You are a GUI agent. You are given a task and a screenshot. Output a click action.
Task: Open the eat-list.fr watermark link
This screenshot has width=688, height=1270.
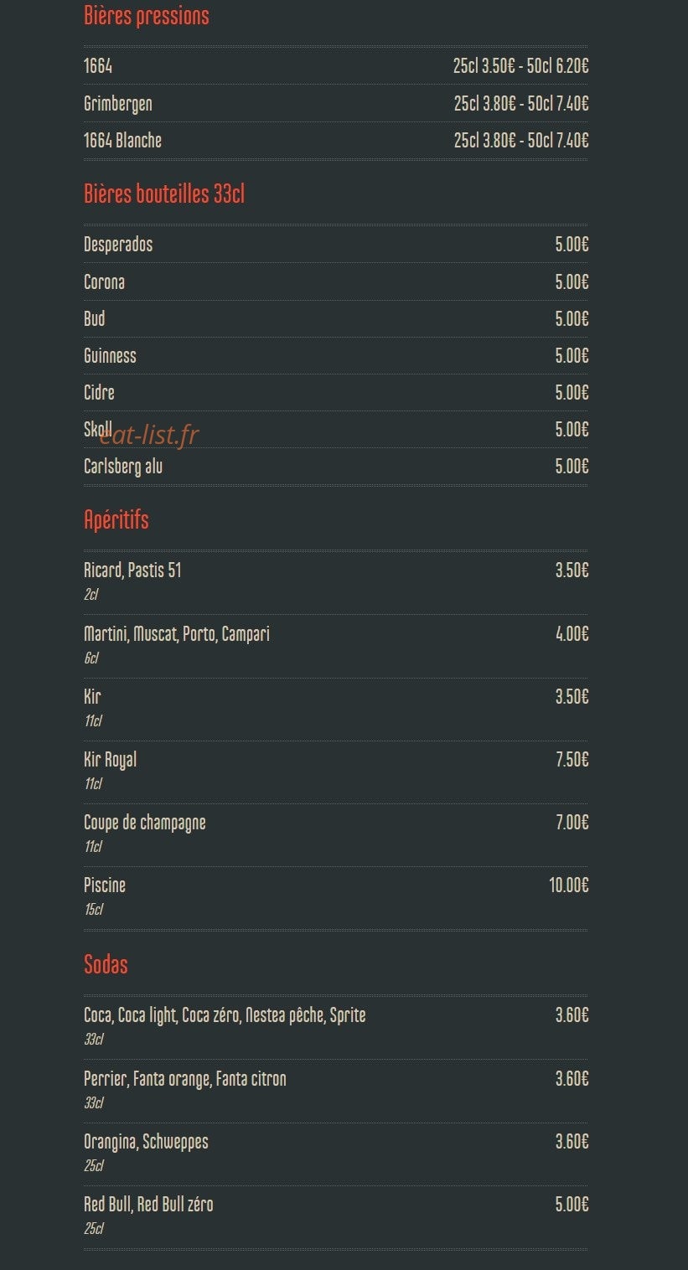149,435
